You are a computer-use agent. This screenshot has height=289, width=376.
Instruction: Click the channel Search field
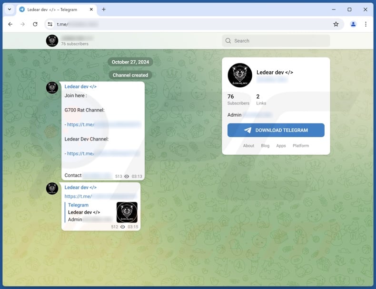276,41
